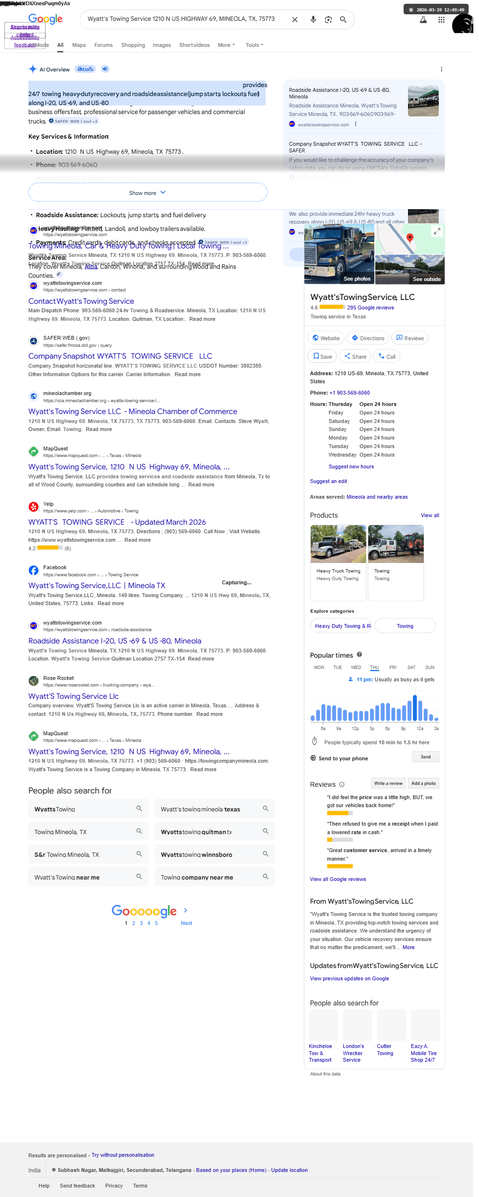Viewport: 479px width, 1197px height.
Task: Open Search by image lens icon
Action: click(328, 19)
